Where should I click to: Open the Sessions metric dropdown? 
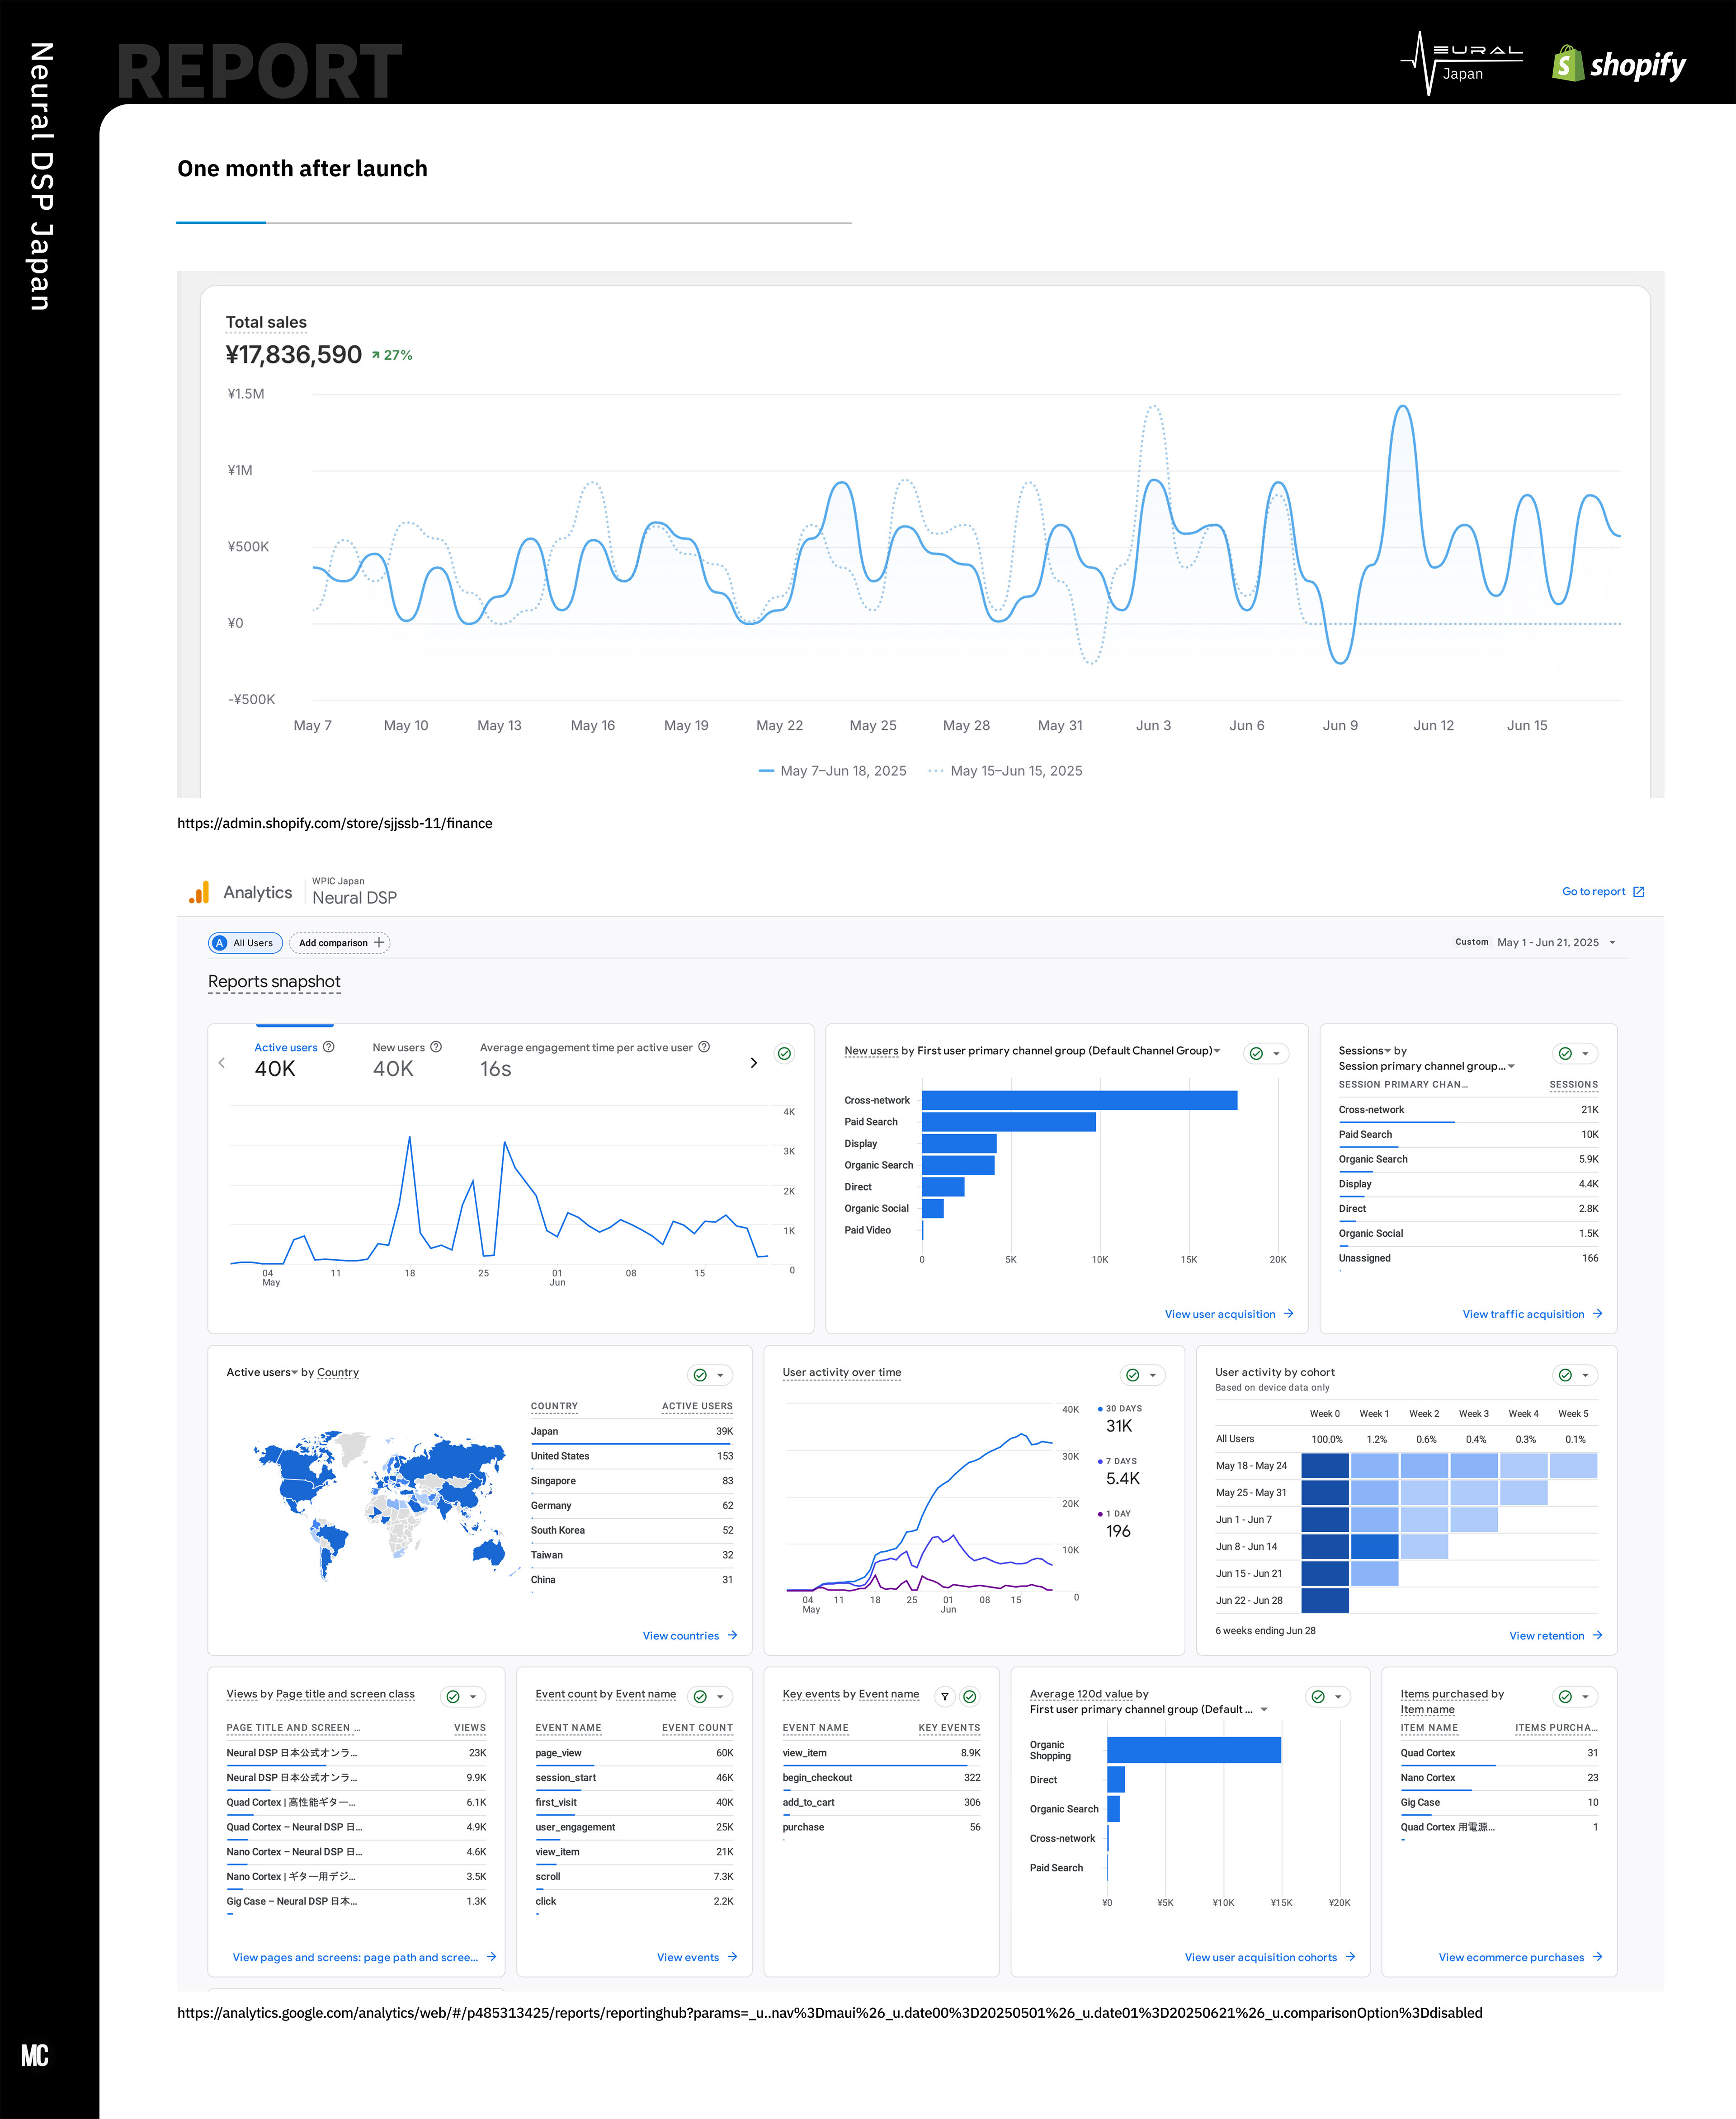[1365, 1051]
